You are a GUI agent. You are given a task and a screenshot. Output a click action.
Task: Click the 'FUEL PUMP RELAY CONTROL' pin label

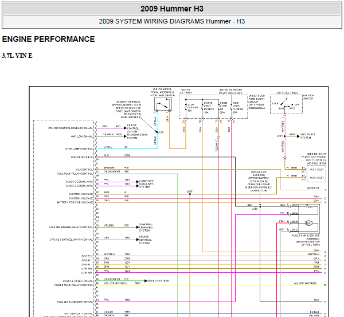75,174
